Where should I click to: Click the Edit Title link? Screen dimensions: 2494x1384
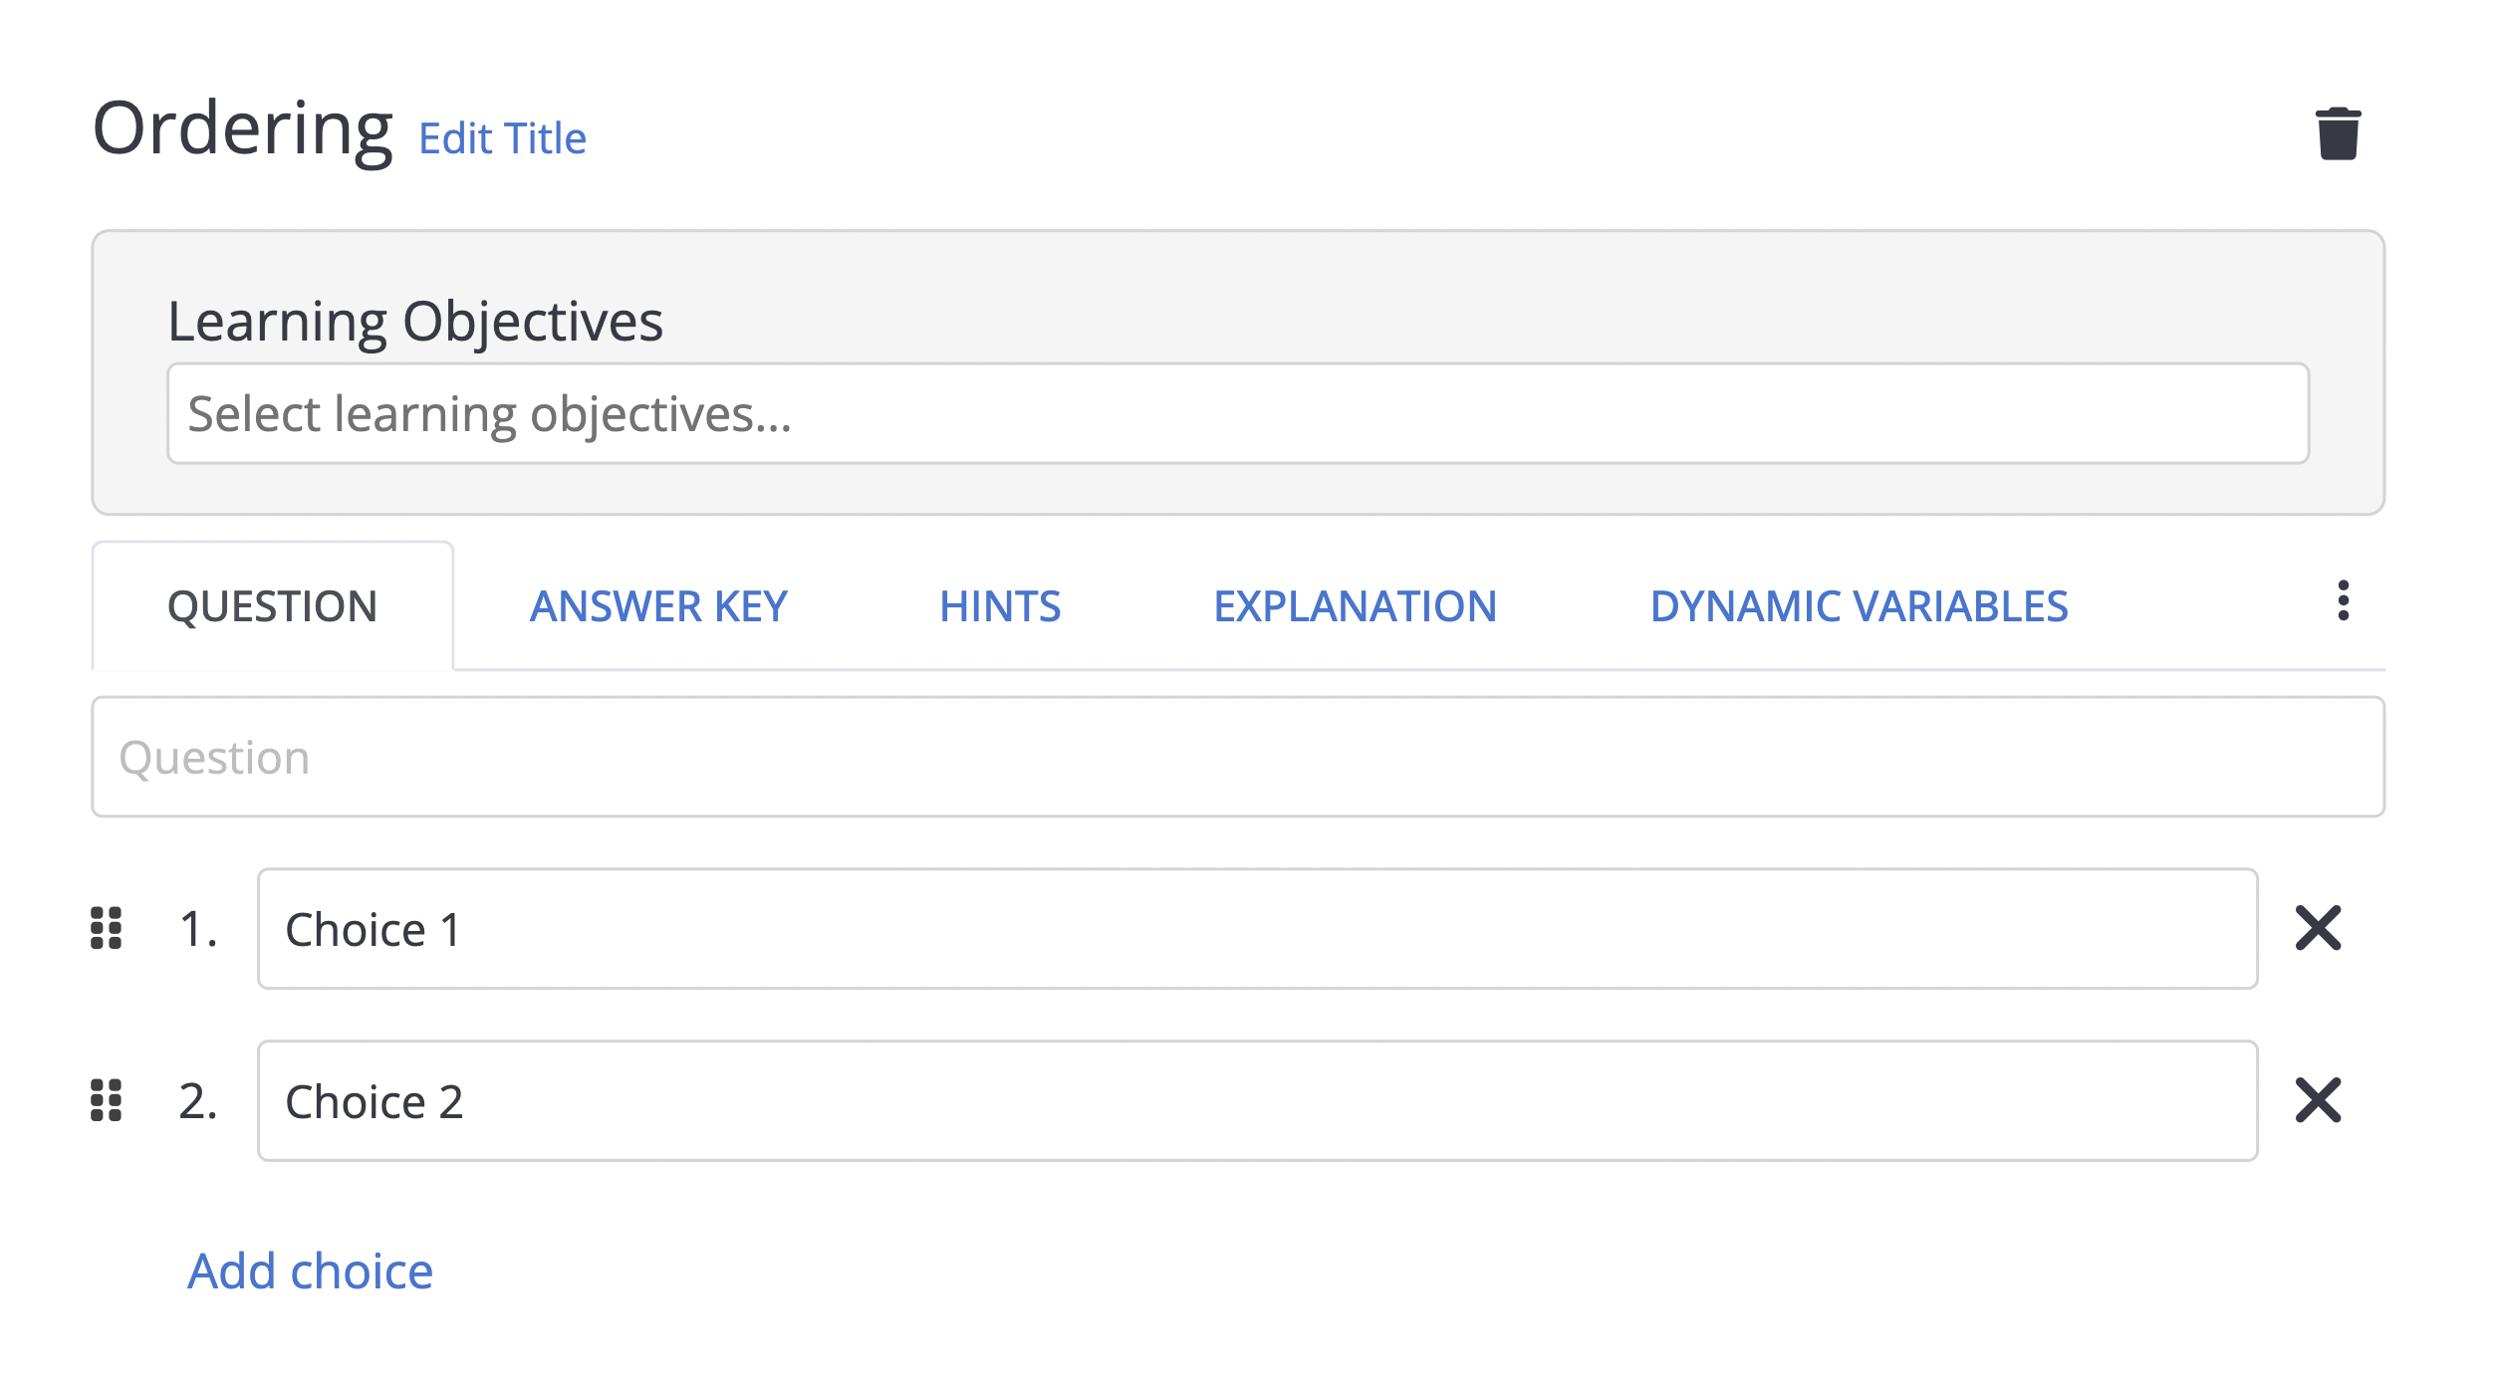tap(502, 138)
